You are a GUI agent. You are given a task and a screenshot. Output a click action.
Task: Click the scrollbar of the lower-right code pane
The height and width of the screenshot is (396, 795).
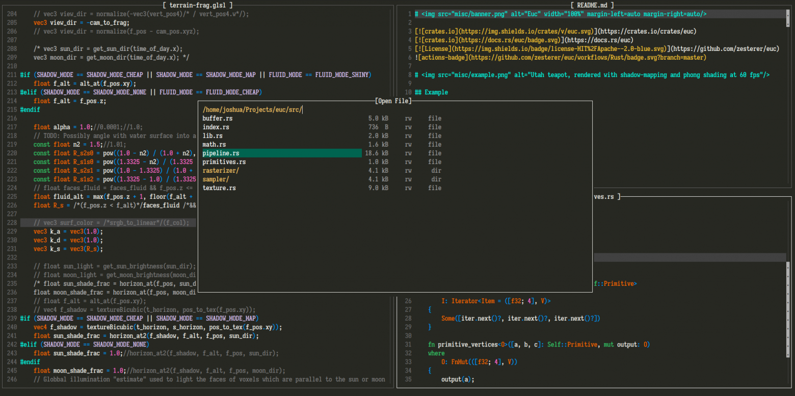coord(788,285)
